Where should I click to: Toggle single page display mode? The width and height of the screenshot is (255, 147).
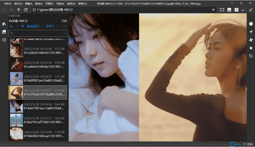click(x=236, y=10)
